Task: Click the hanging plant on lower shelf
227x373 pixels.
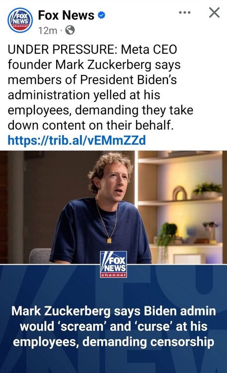Action: pos(167,234)
